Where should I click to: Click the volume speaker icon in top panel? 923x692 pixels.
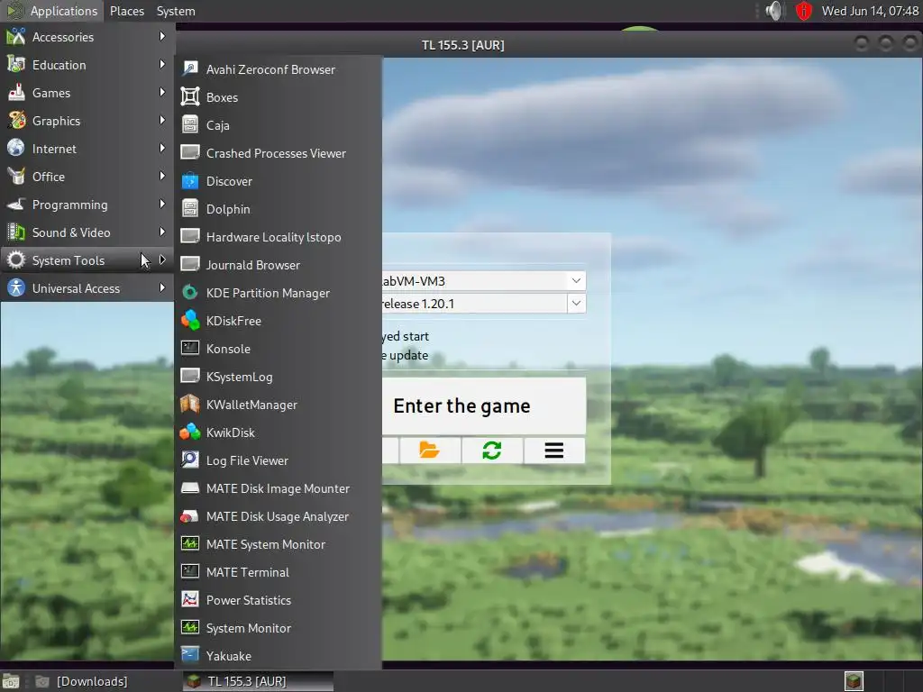pos(774,11)
